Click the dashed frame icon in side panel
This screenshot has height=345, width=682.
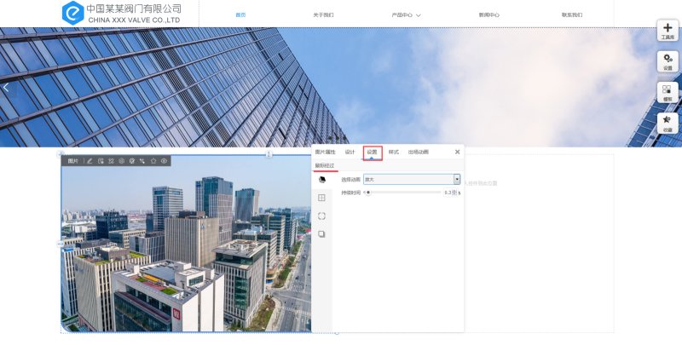point(322,216)
